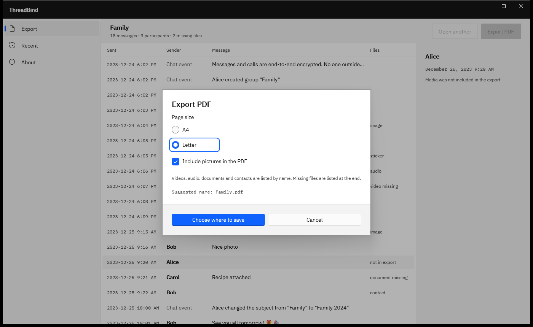The width and height of the screenshot is (533, 327).
Task: Click the "document missing" file label
Action: tap(389, 278)
